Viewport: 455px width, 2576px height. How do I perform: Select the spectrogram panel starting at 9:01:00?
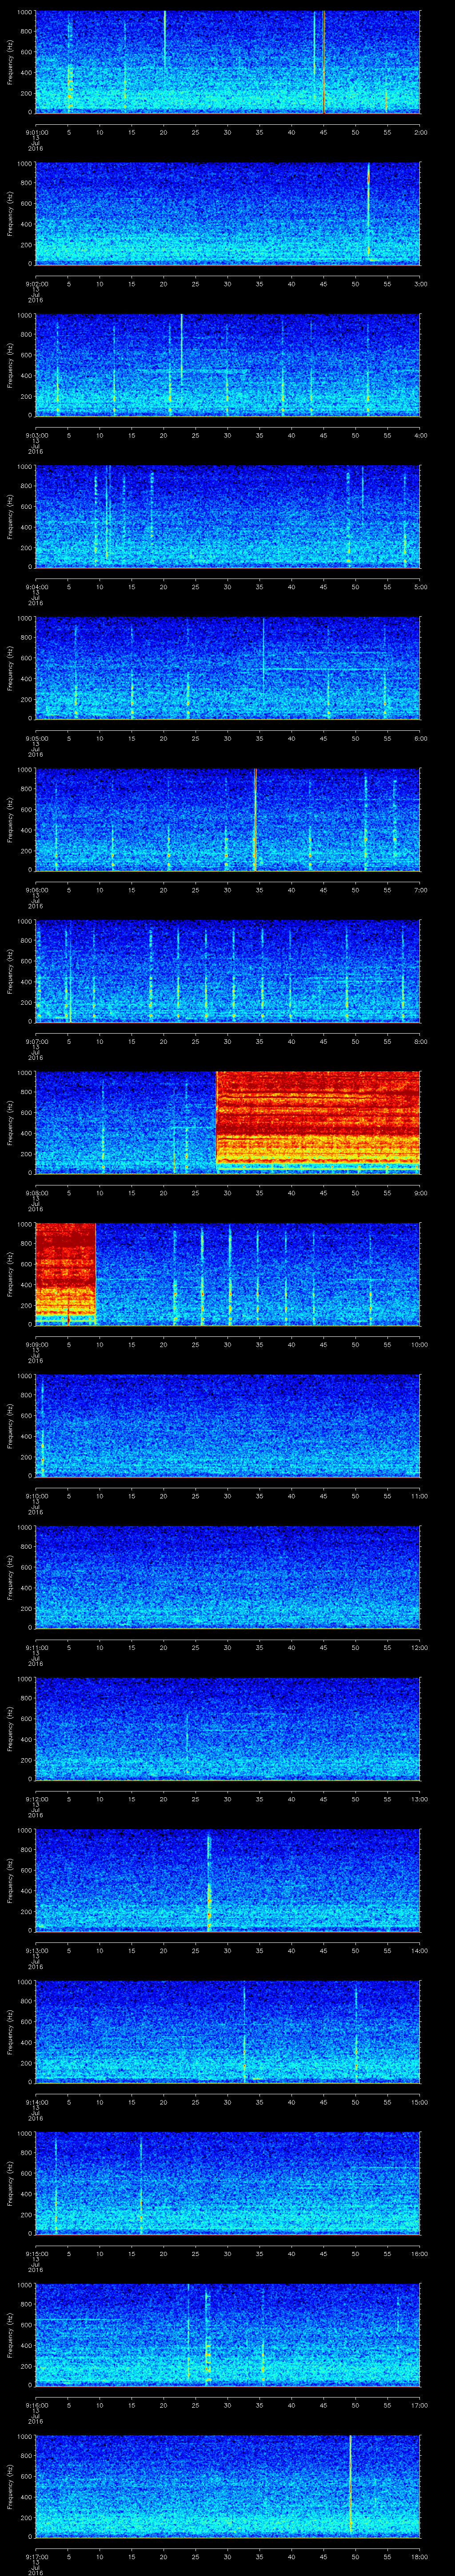(x=227, y=62)
